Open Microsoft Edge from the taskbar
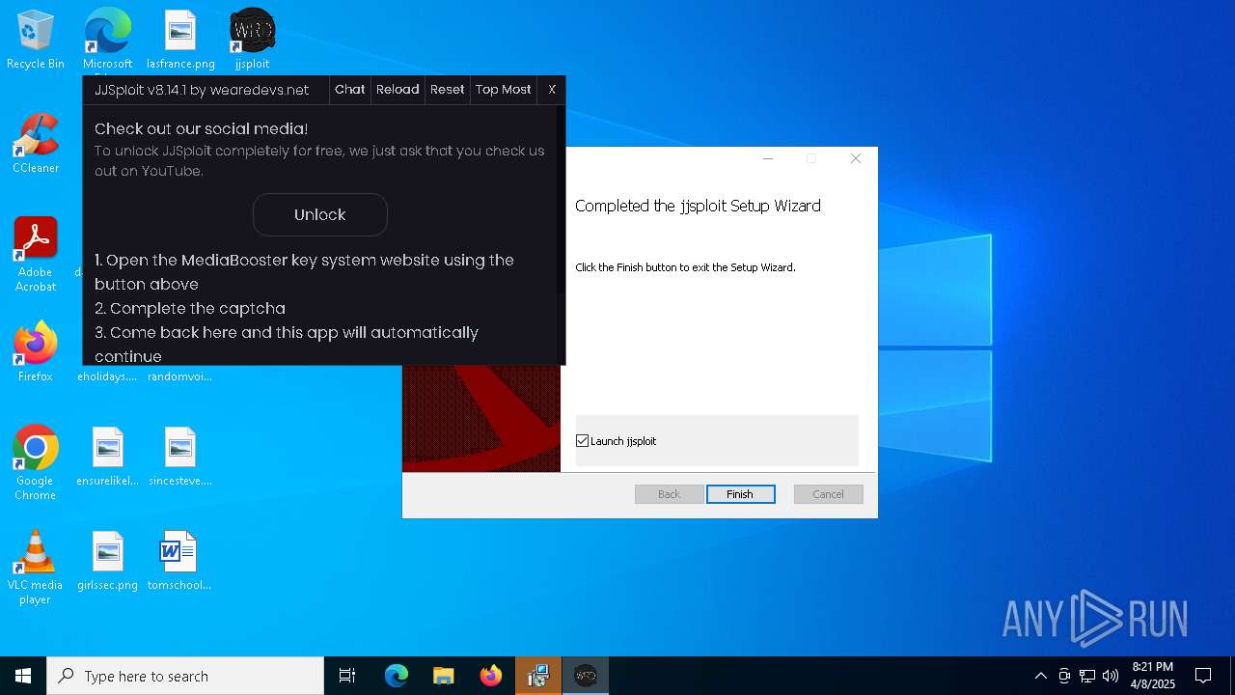Image resolution: width=1235 pixels, height=695 pixels. click(397, 676)
